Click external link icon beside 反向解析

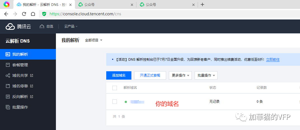tap(32, 97)
